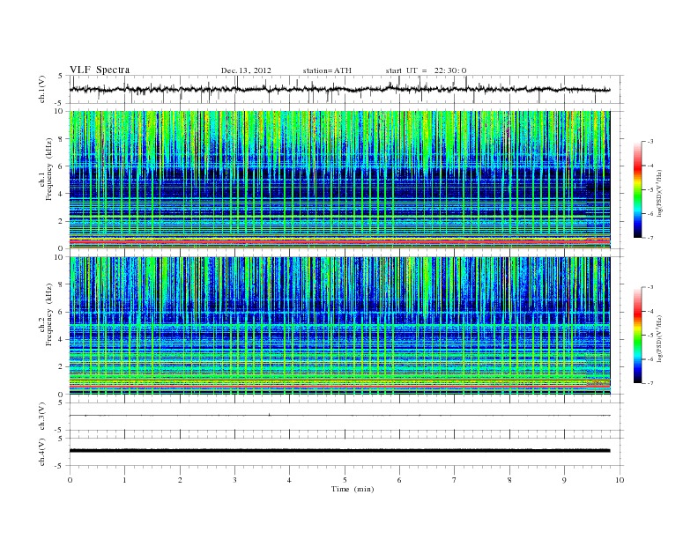Click the "8" kHz tick on ch.1 spectrogram
Image resolution: width=698 pixels, height=539 pixels.
click(61, 139)
